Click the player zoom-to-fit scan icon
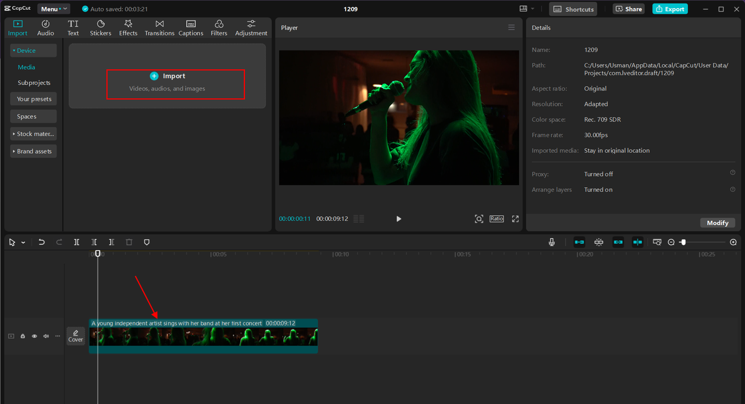 [478, 219]
